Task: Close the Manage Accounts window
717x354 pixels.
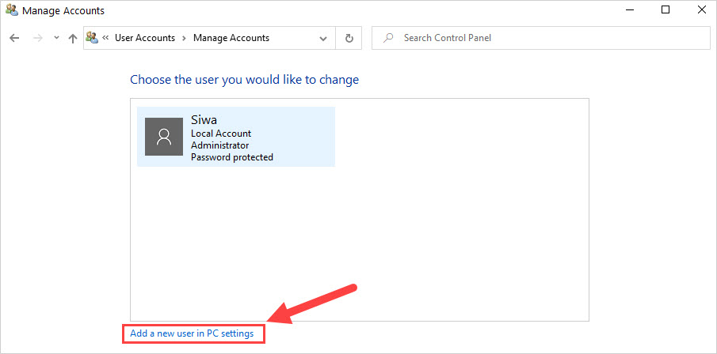Action: (x=702, y=9)
